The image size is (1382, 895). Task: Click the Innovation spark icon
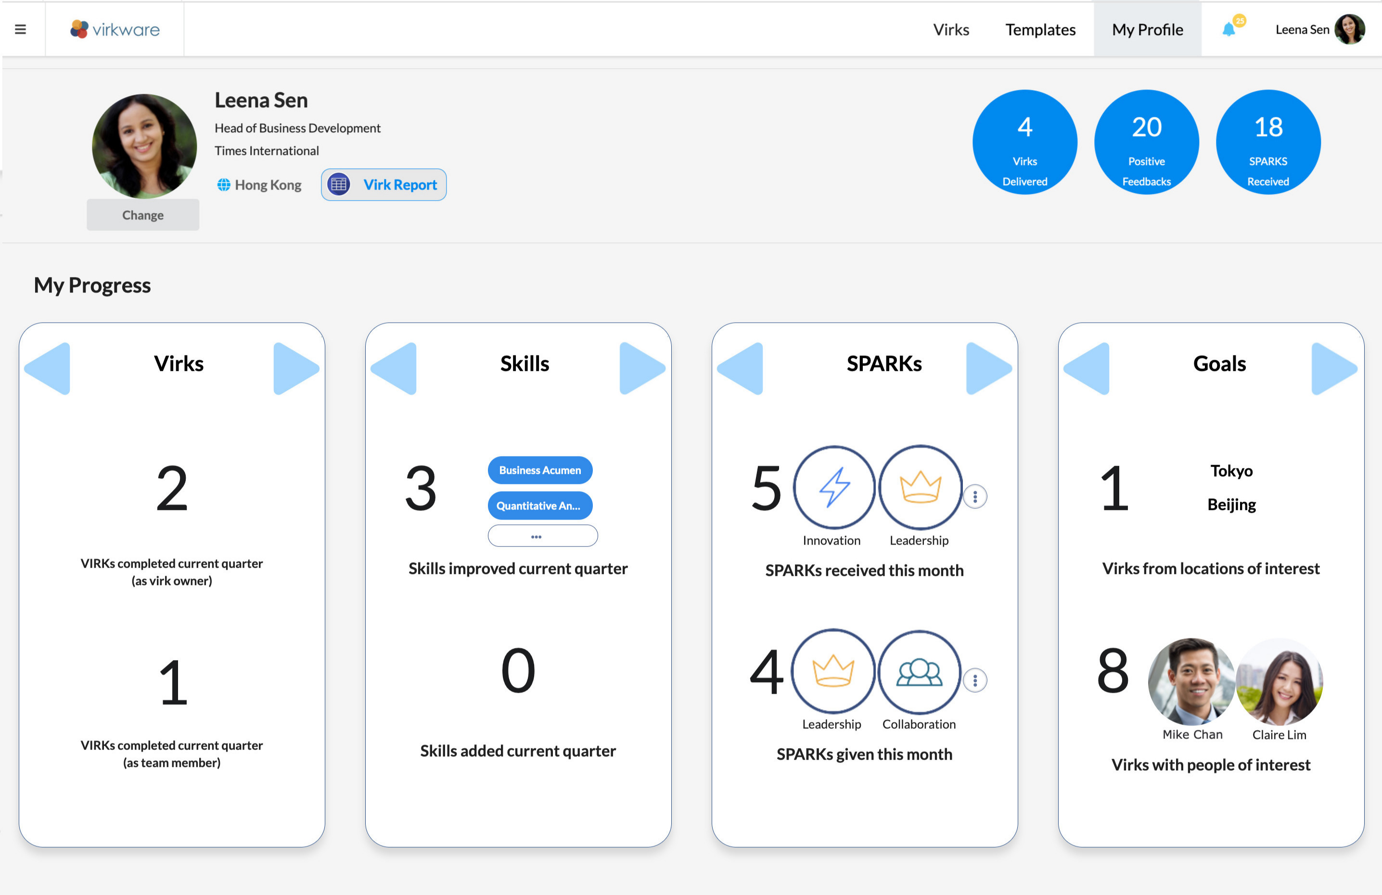pyautogui.click(x=834, y=488)
